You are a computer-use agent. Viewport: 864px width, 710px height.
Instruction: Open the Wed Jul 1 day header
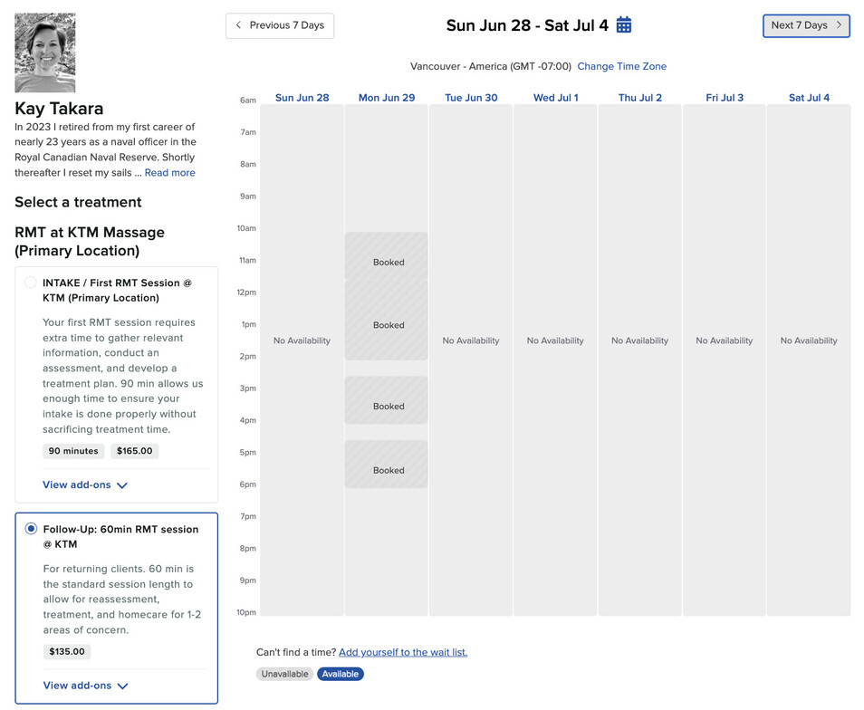[x=555, y=98]
